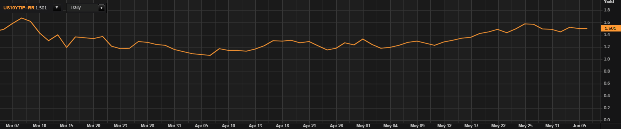Click the May 25 date marker

tap(525, 126)
